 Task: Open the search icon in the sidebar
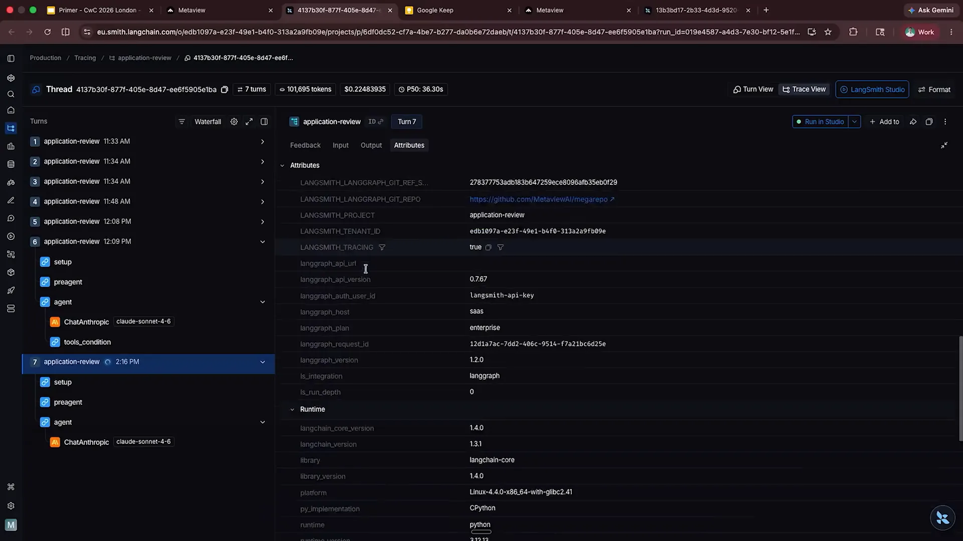(11, 94)
